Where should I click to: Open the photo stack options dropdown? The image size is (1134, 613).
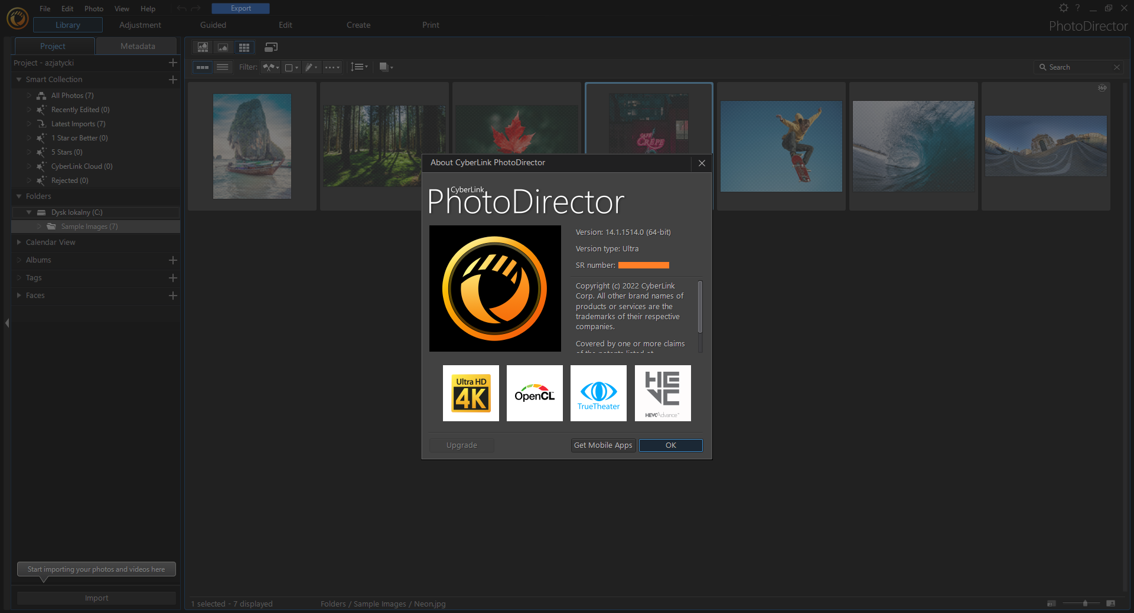pyautogui.click(x=386, y=67)
